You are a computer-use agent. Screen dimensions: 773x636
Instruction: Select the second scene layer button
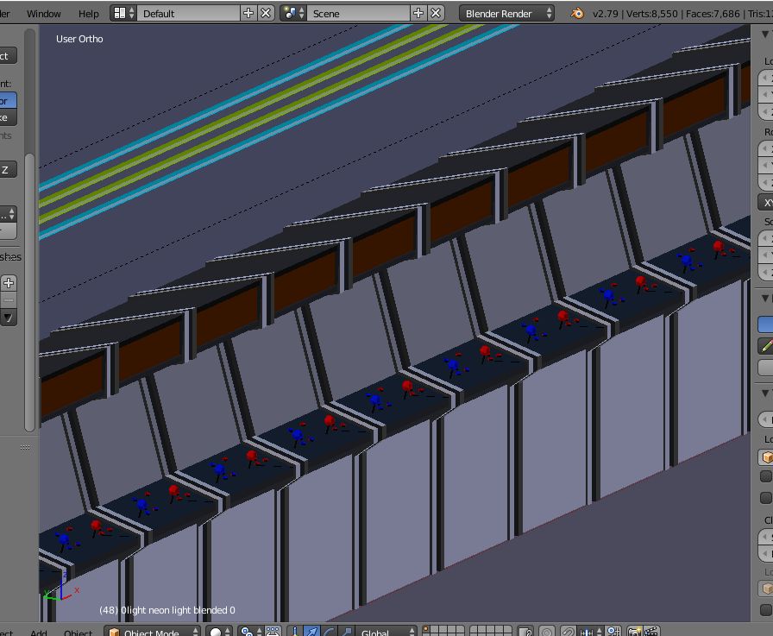coord(435,630)
